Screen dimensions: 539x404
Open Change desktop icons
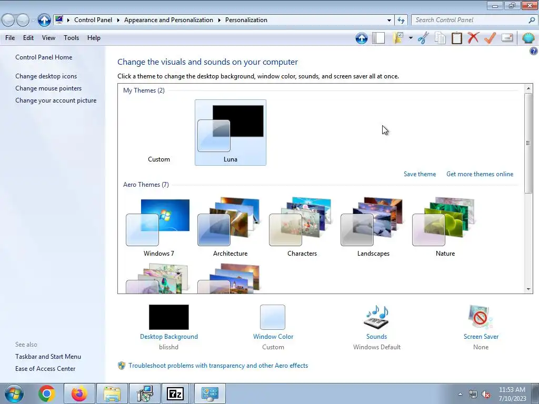point(46,76)
